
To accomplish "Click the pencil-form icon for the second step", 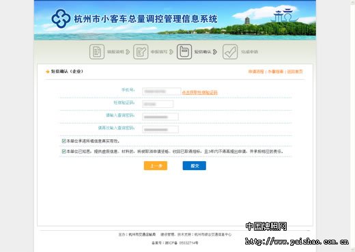I will tap(141, 52).
